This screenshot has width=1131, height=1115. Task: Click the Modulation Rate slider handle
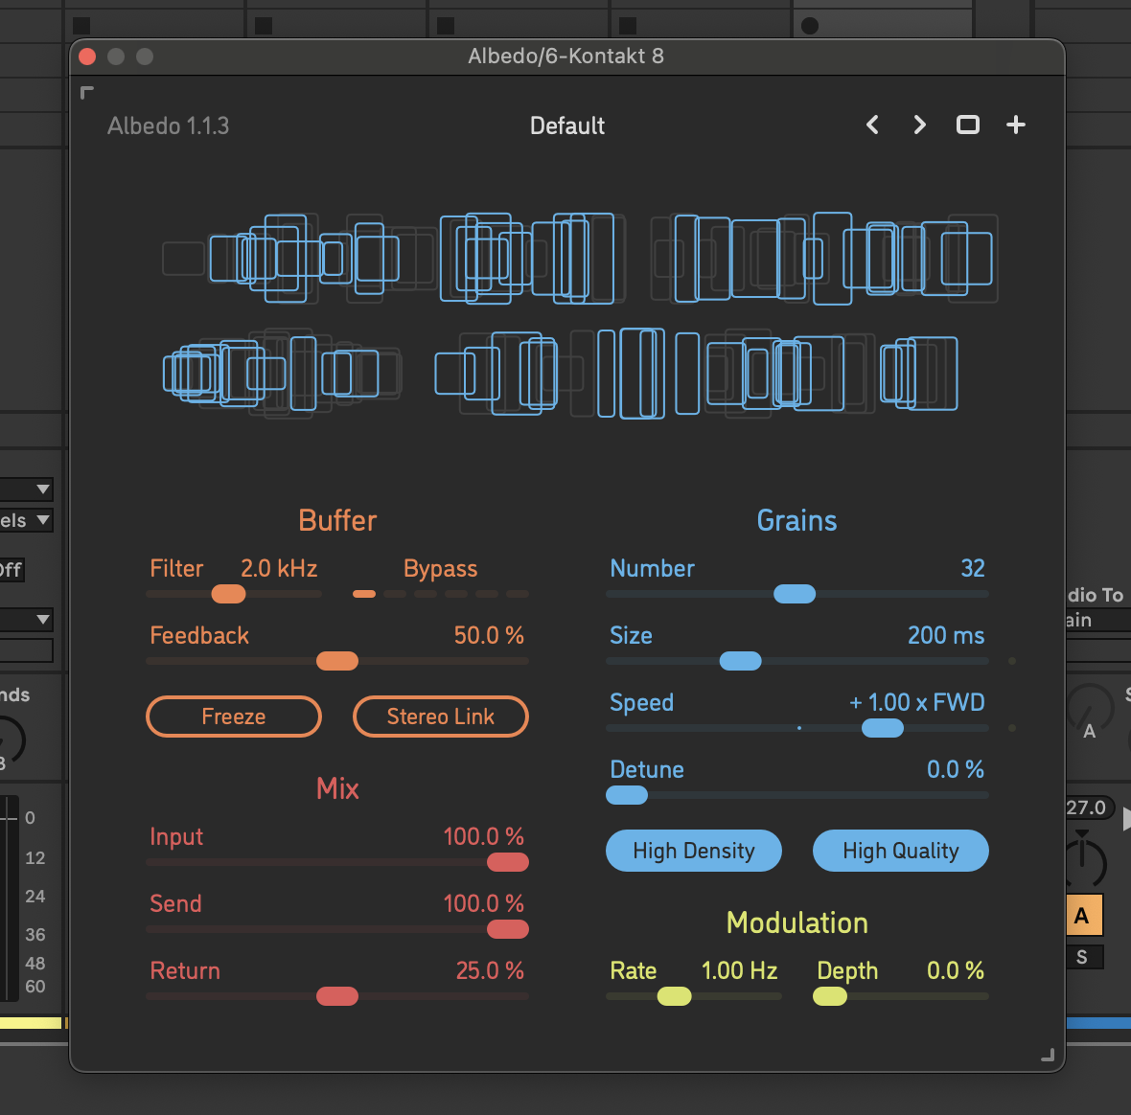tap(674, 996)
